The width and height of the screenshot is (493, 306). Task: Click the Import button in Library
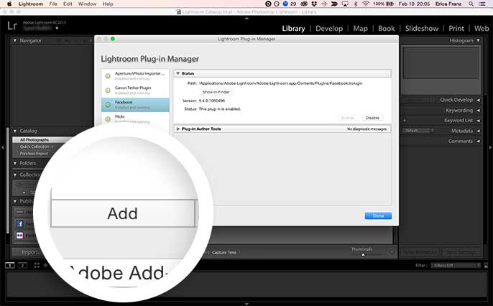pos(30,252)
